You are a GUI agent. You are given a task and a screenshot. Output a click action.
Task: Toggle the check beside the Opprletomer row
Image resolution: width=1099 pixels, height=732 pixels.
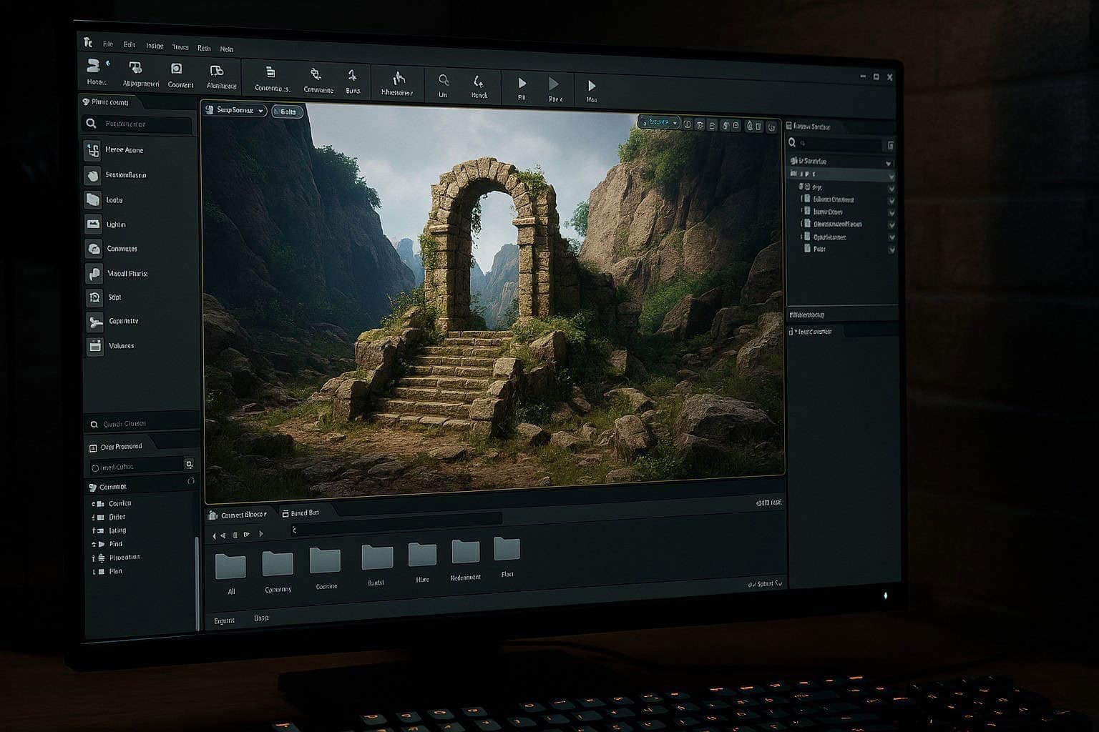click(892, 237)
